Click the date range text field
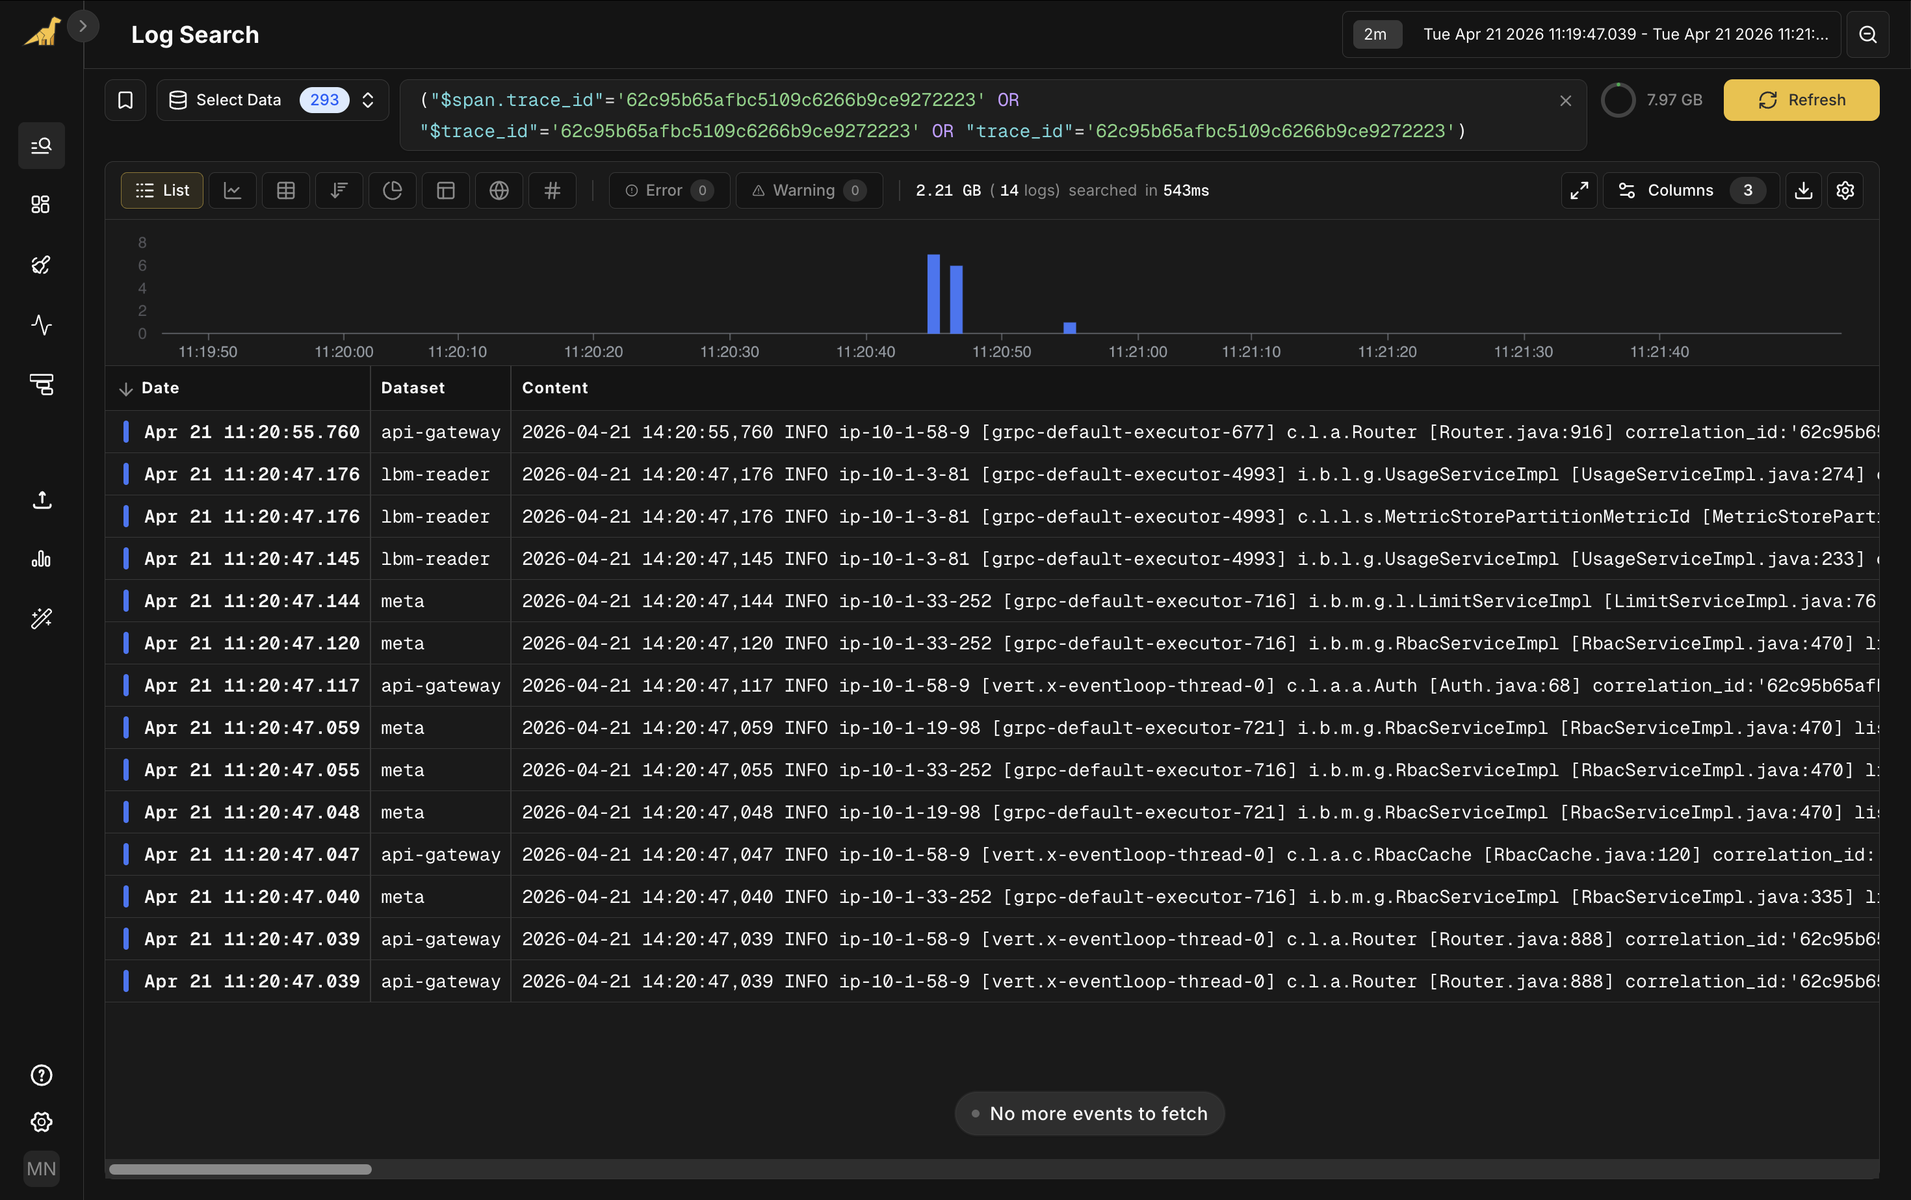The height and width of the screenshot is (1200, 1911). point(1625,34)
